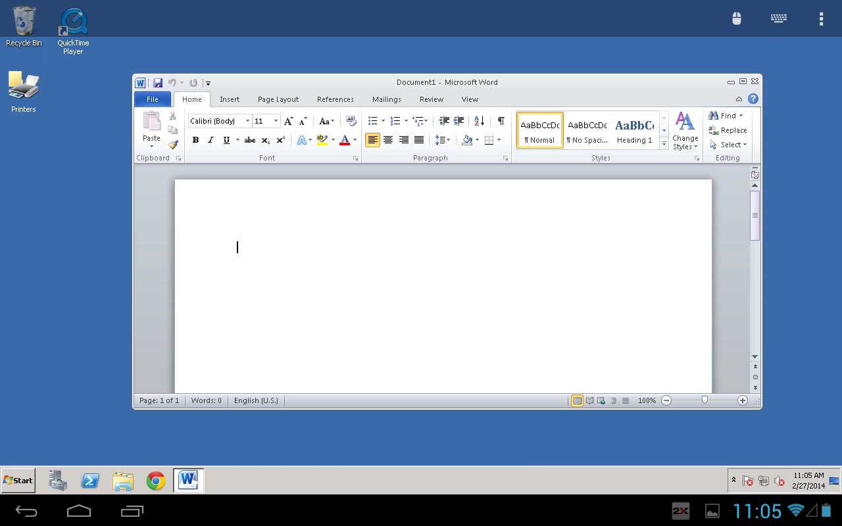The height and width of the screenshot is (526, 842).
Task: Select the Bullets list icon
Action: tap(372, 121)
